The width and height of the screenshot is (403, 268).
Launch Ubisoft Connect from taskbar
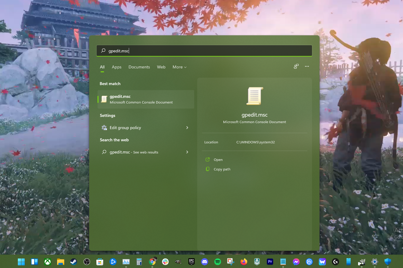click(309, 262)
